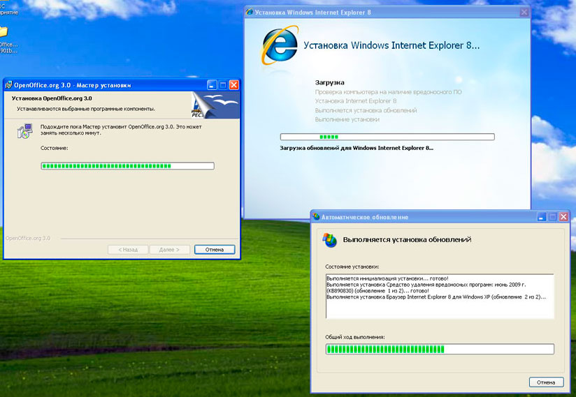Click the Состояние: label in OpenOffice installer
Viewport: 576px width, 397px height.
(55, 148)
